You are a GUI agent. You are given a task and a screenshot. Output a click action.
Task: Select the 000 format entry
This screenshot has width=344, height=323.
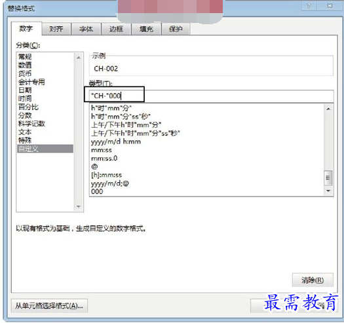[206, 191]
